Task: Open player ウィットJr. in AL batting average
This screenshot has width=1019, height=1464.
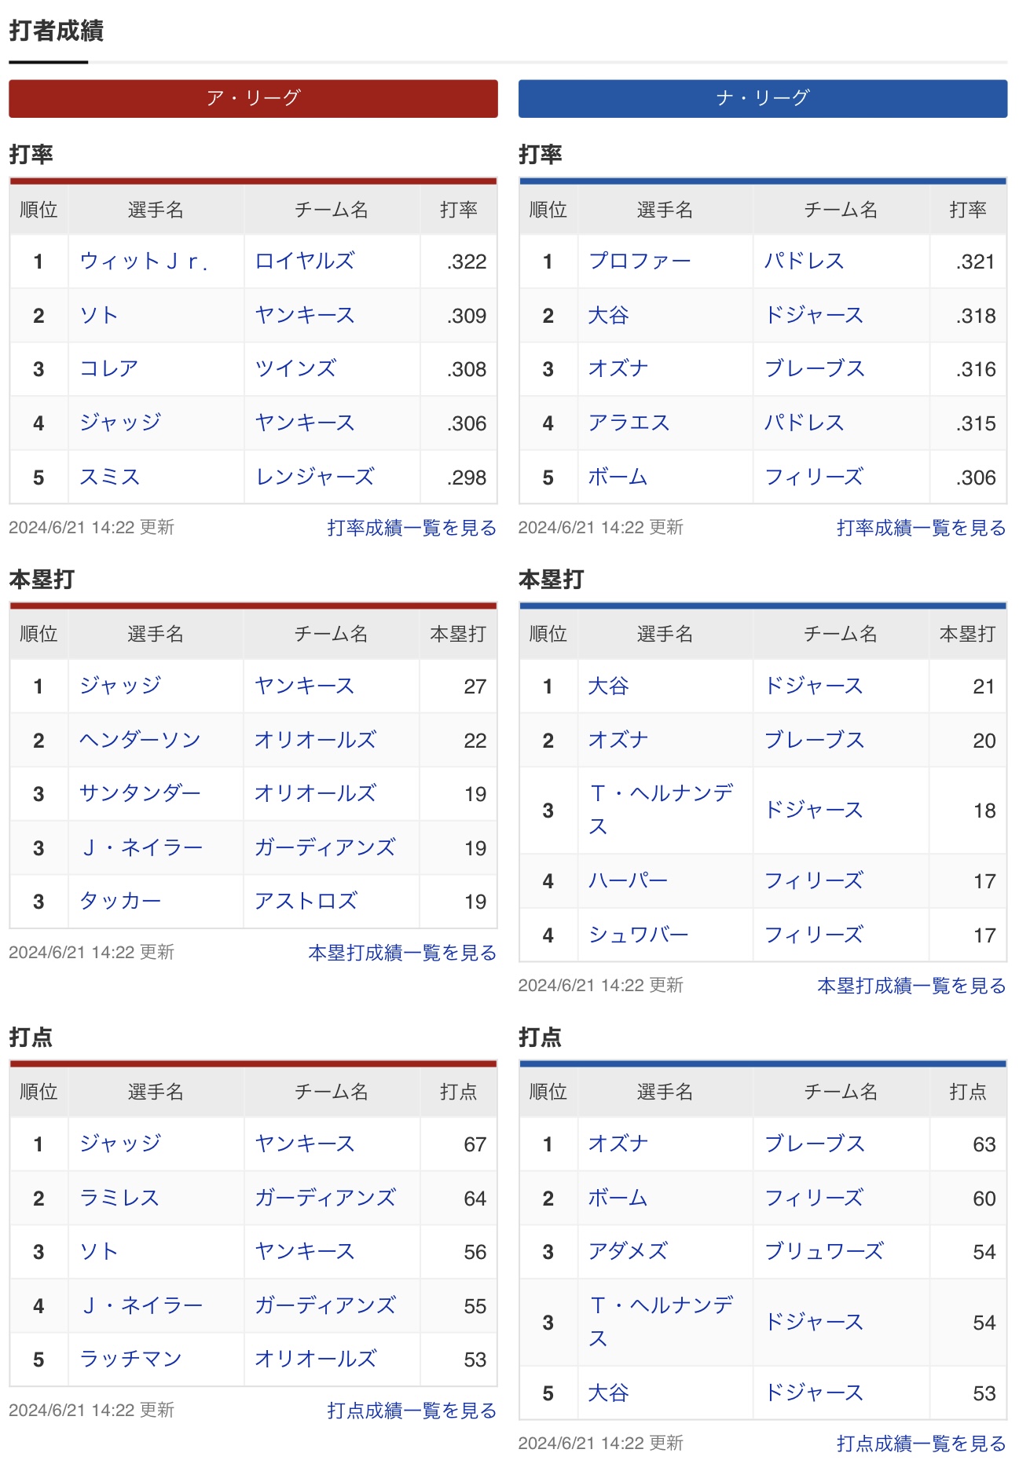Action: point(144,262)
